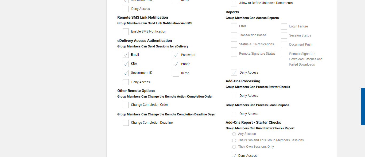
Task: Uncheck Email under eDelivery Access Authentication
Action: pyautogui.click(x=126, y=55)
